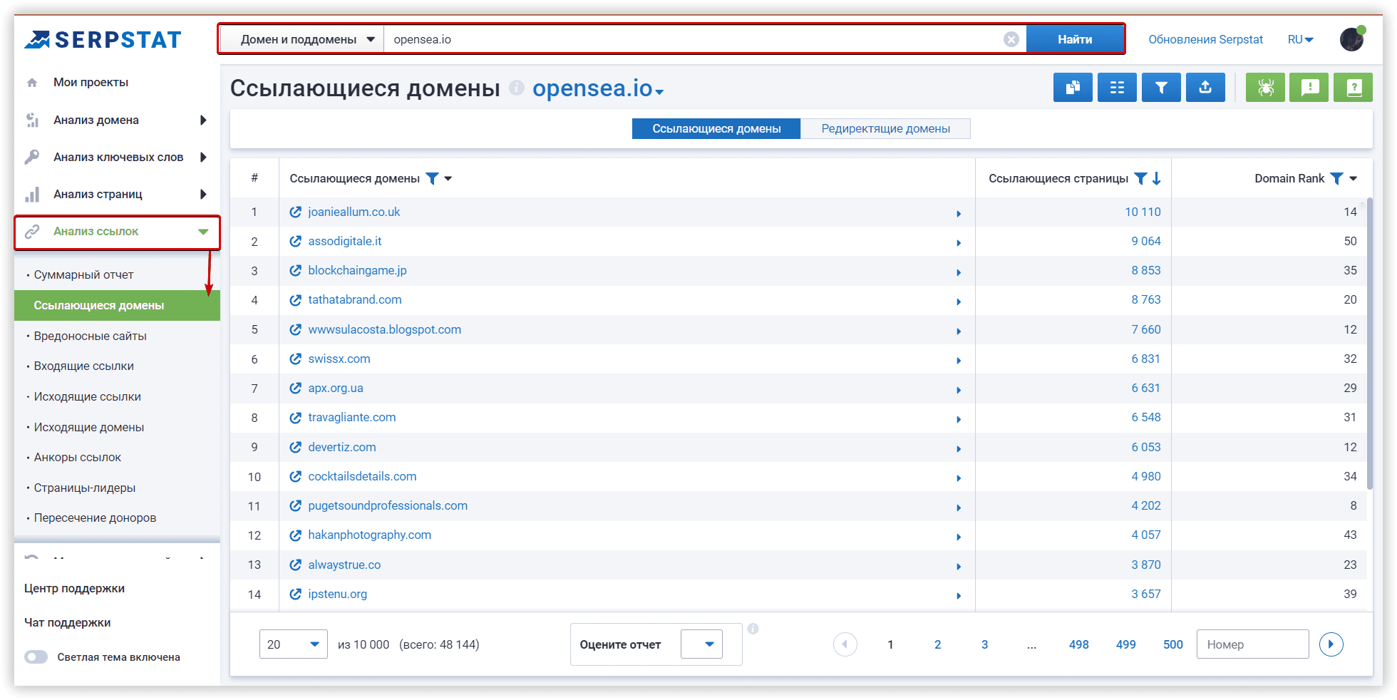Go to page 500
1397x700 pixels.
1172,644
